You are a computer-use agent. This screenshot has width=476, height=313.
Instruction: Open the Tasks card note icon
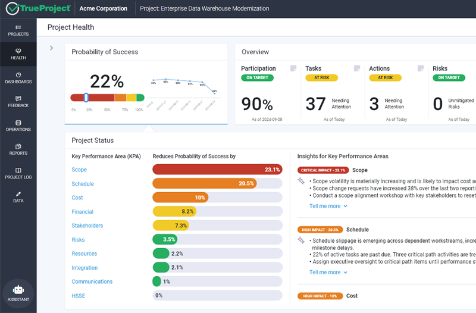[x=357, y=68]
